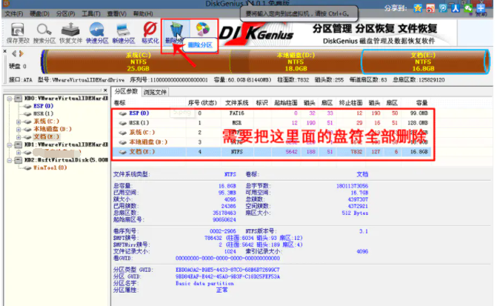Screen dimensions: 497x306
Task: Select the 文档(E:) 16.8GB partition bar
Action: click(424, 61)
